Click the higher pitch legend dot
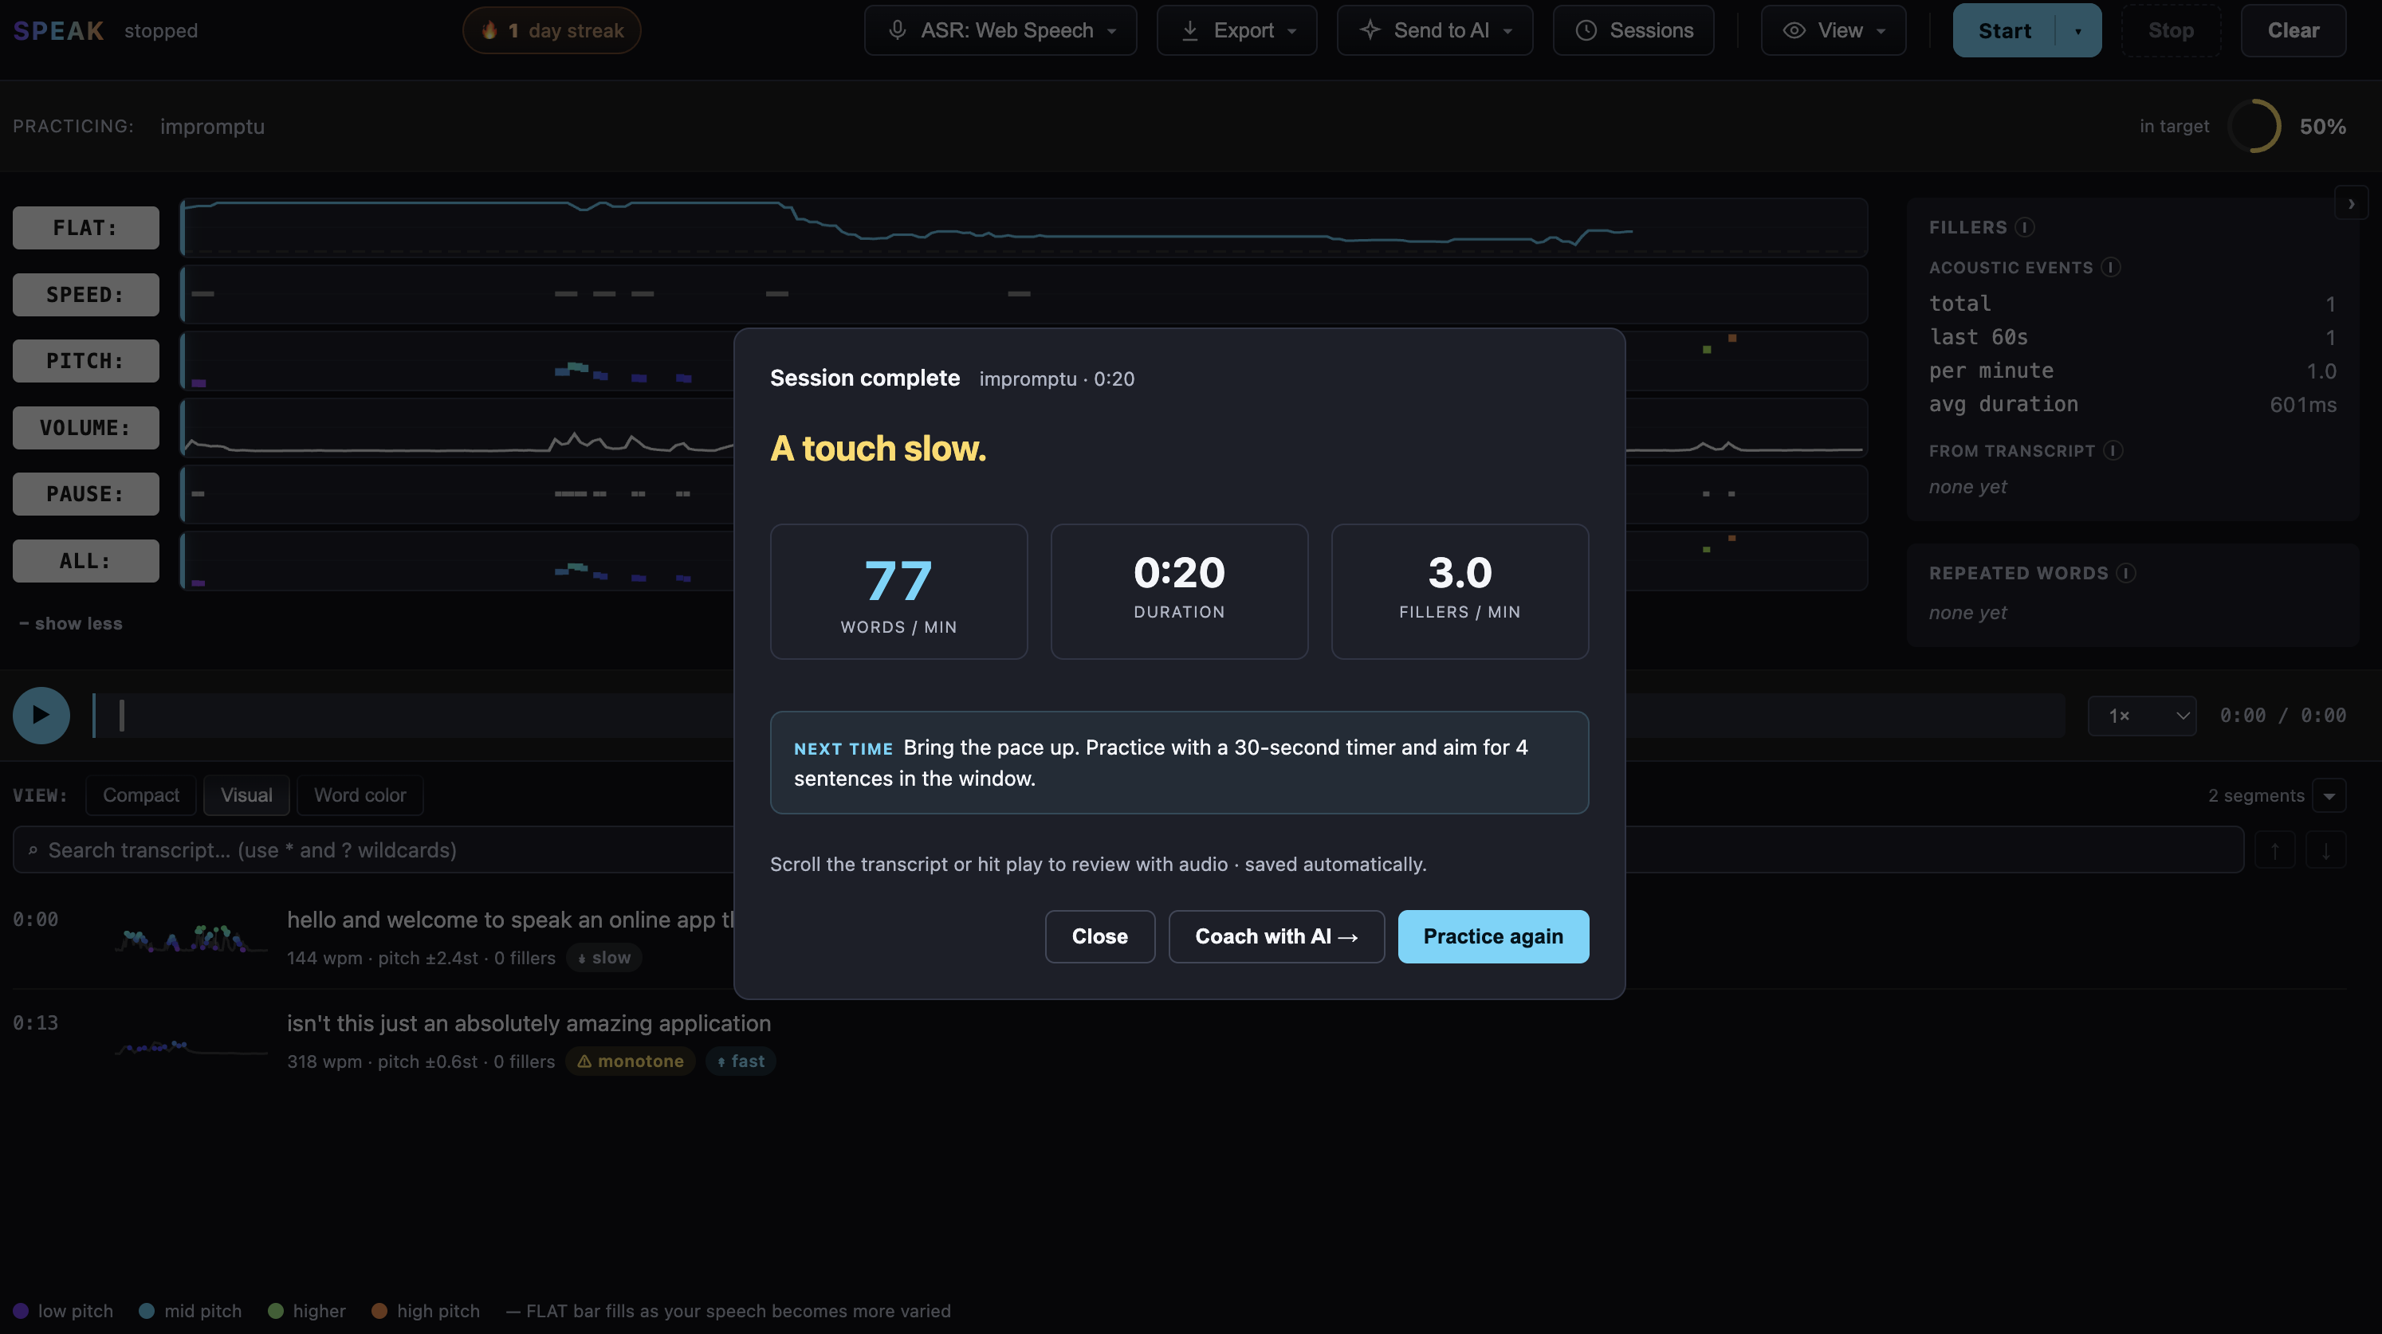The width and height of the screenshot is (2382, 1334). point(276,1311)
